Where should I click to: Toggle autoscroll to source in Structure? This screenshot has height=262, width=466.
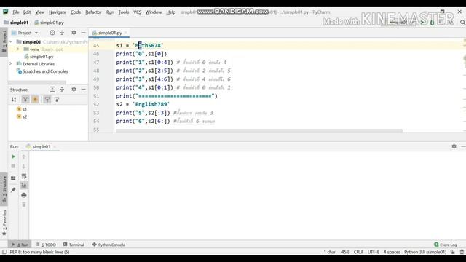(x=47, y=100)
